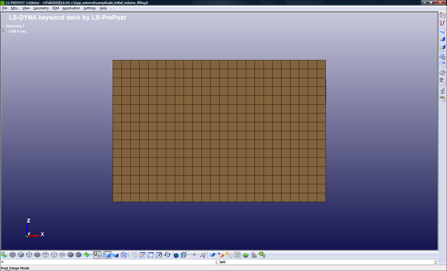Click the curve geometry tool icon
Screen dimensions: 447x271
point(442,23)
